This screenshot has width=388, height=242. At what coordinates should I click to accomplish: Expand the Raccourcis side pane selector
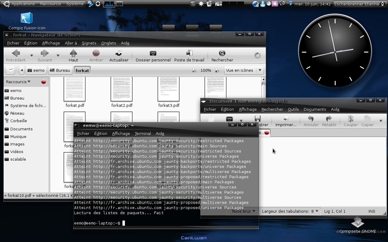pyautogui.click(x=18, y=82)
